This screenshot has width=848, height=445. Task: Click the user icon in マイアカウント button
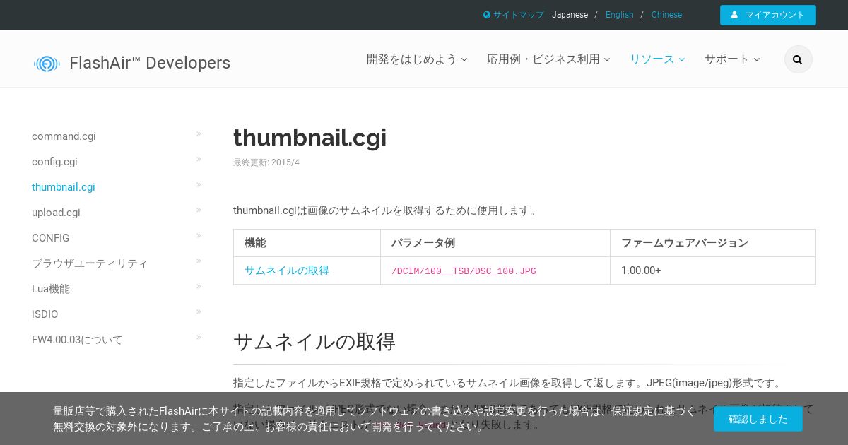tap(735, 15)
